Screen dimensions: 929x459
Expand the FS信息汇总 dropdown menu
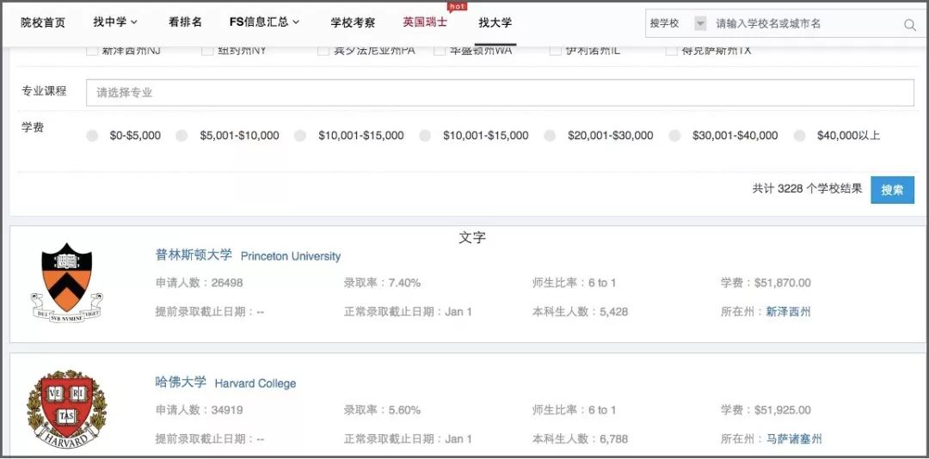[x=264, y=22]
